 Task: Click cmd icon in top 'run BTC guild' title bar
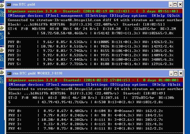tap(9, 4)
